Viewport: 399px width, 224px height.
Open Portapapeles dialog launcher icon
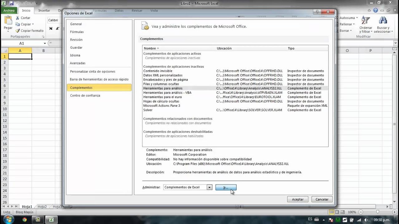[43, 37]
